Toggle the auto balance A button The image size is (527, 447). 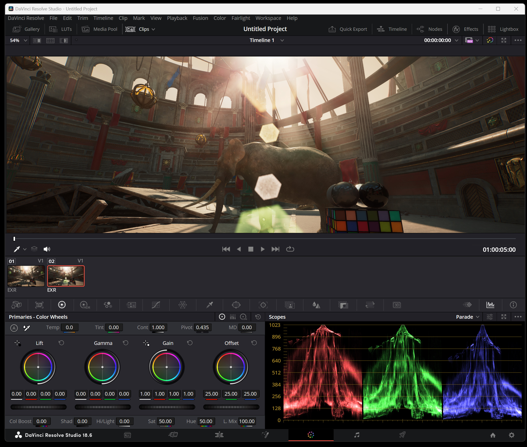[14, 328]
